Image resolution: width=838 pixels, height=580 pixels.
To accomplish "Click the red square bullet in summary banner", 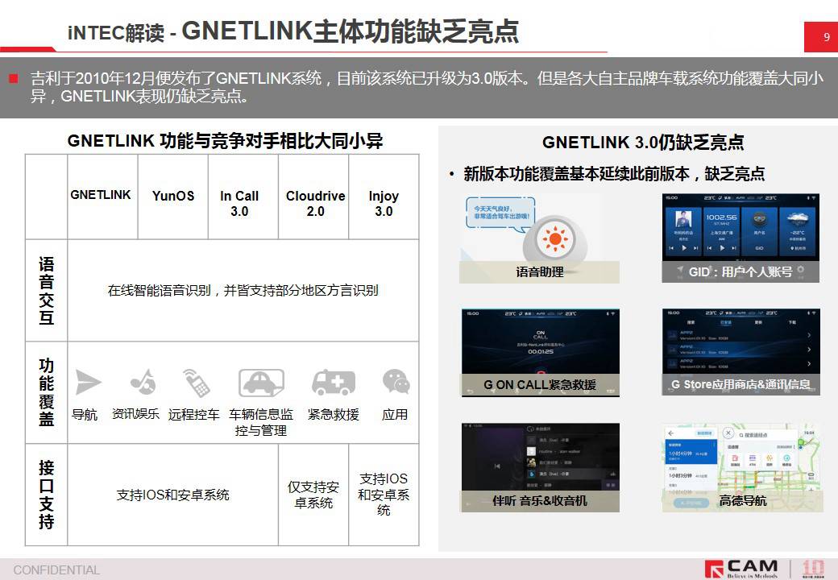I will coord(14,79).
